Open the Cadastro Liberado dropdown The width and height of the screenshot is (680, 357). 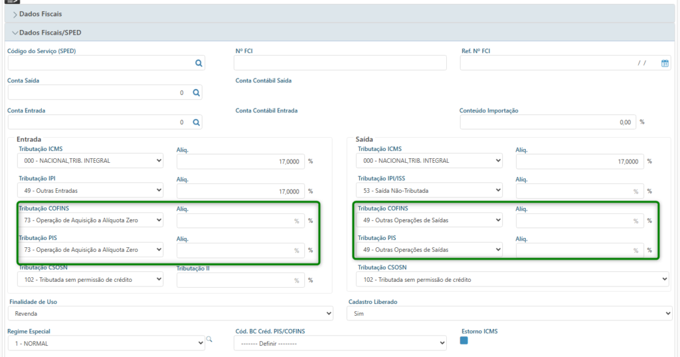click(x=509, y=313)
